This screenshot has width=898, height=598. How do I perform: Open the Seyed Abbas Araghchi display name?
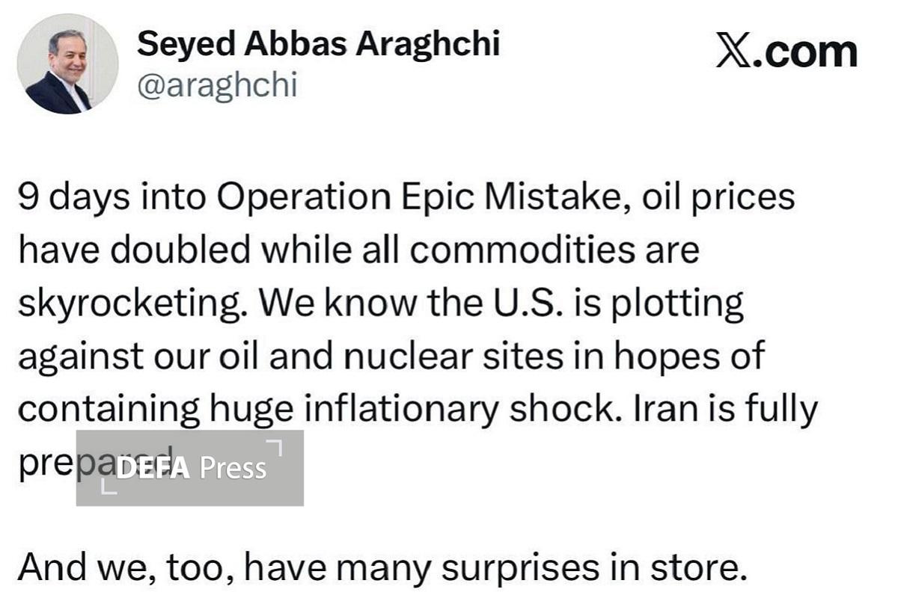point(318,45)
